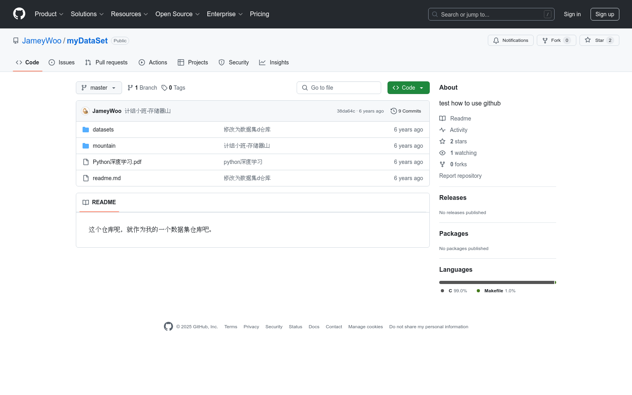The height and width of the screenshot is (395, 632).
Task: Click the Releases heading
Action: point(453,197)
